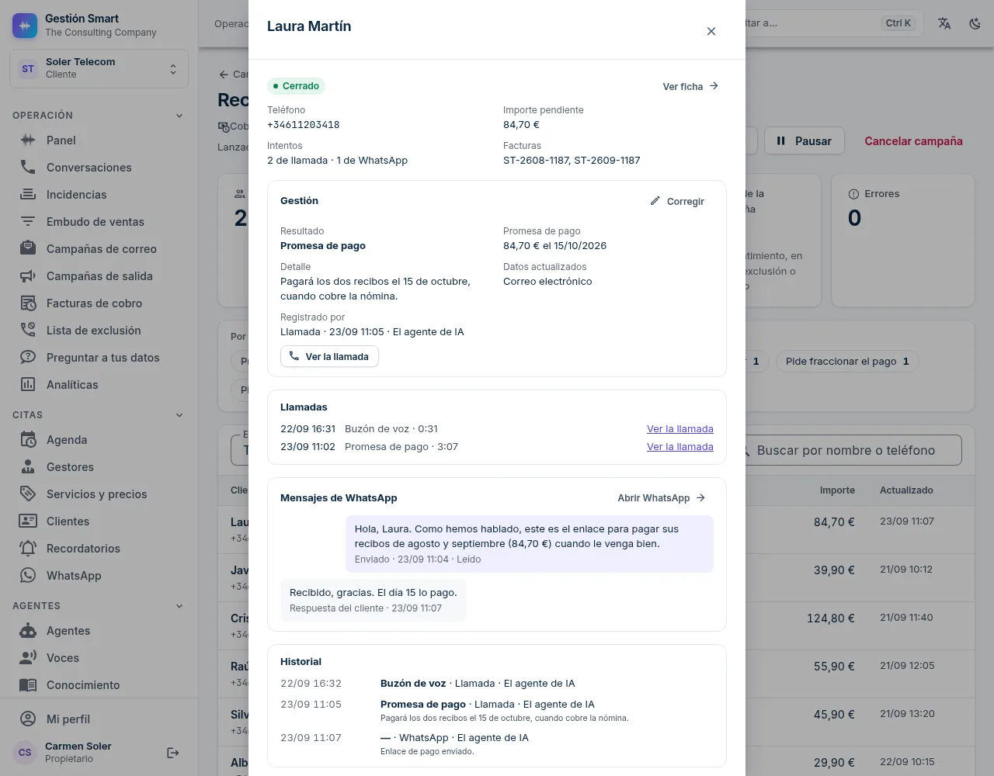Viewport: 994px width, 776px height.
Task: Expand the Soler Telecom client selector
Action: 99,68
